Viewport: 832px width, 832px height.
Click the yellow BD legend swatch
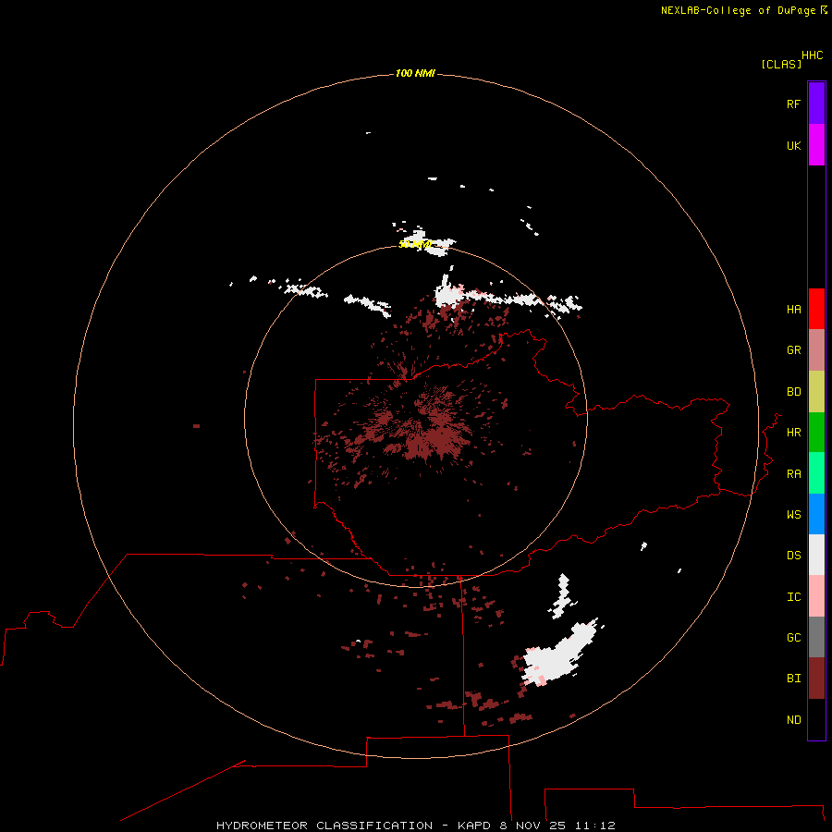coord(816,391)
